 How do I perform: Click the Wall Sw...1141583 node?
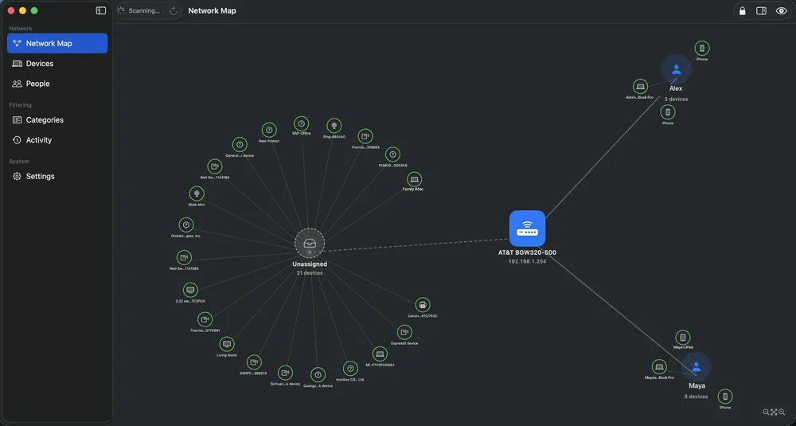184,258
